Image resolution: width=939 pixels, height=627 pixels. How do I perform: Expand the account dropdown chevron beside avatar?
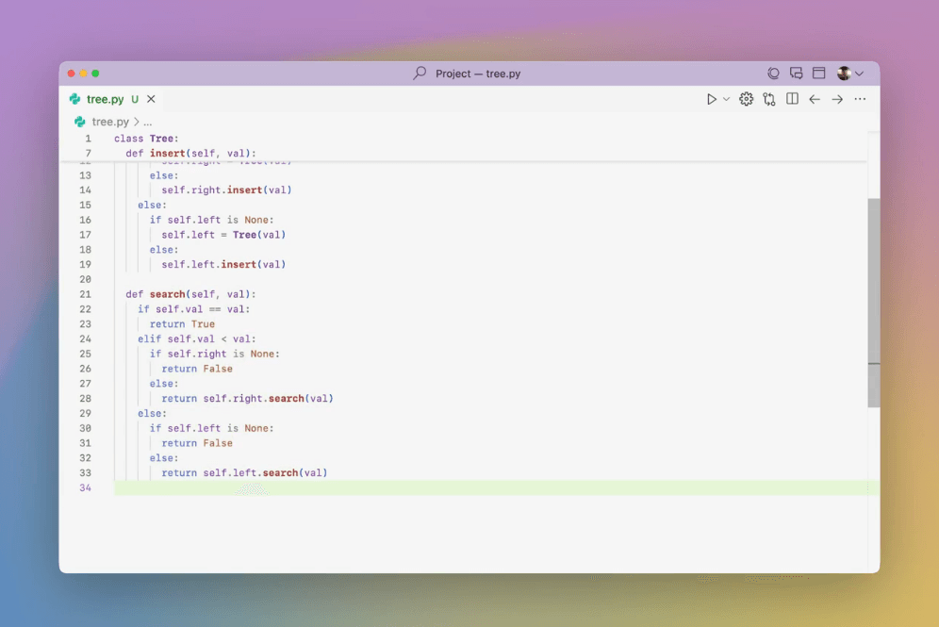[860, 74]
